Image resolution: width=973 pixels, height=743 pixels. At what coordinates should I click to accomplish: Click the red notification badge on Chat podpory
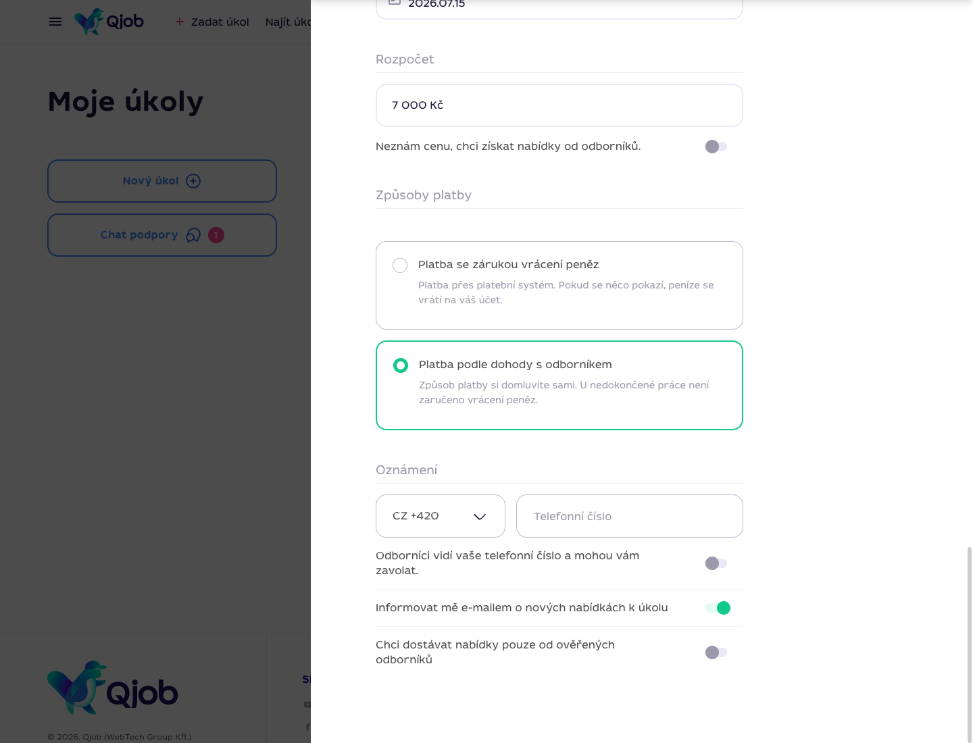click(216, 235)
